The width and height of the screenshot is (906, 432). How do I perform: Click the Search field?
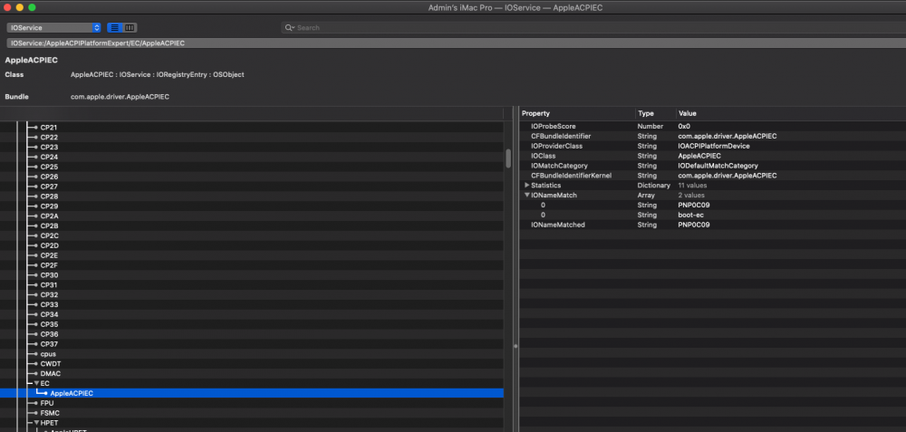pos(595,28)
